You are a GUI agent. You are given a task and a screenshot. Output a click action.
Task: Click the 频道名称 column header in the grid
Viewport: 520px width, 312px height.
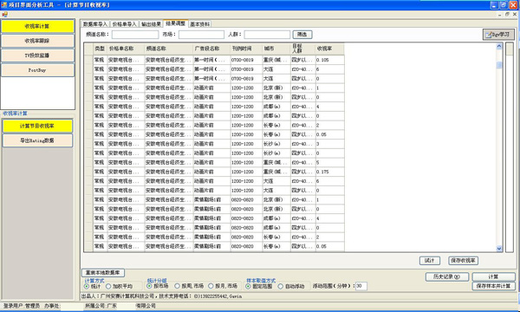click(168, 49)
